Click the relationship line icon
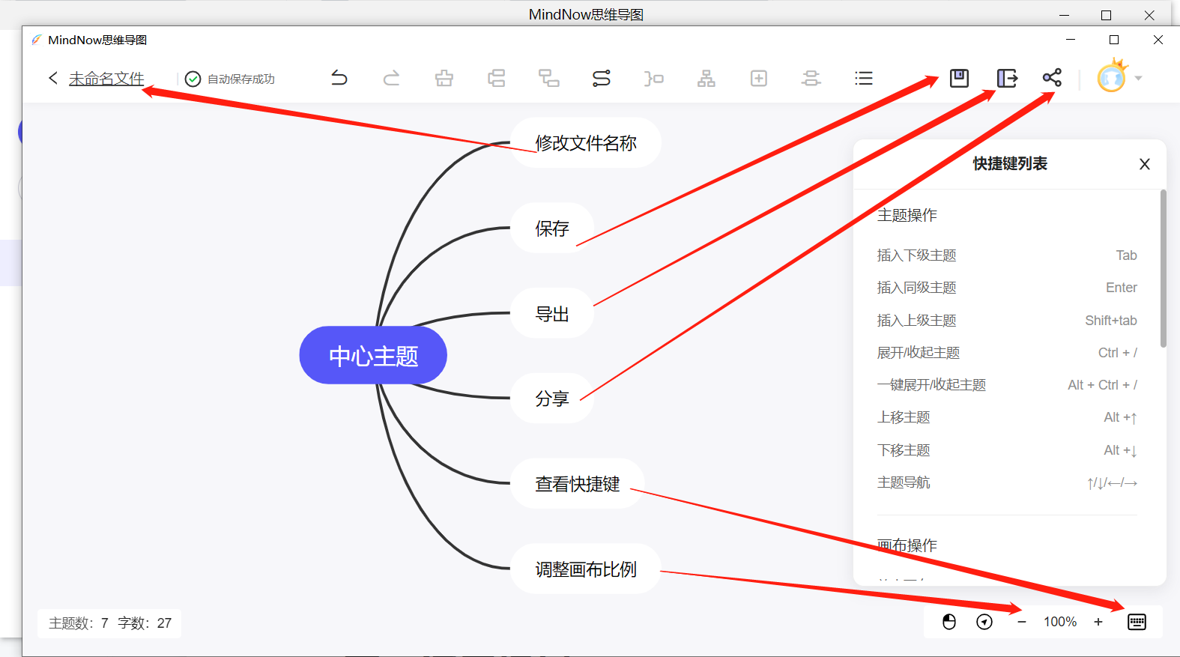 (x=601, y=78)
